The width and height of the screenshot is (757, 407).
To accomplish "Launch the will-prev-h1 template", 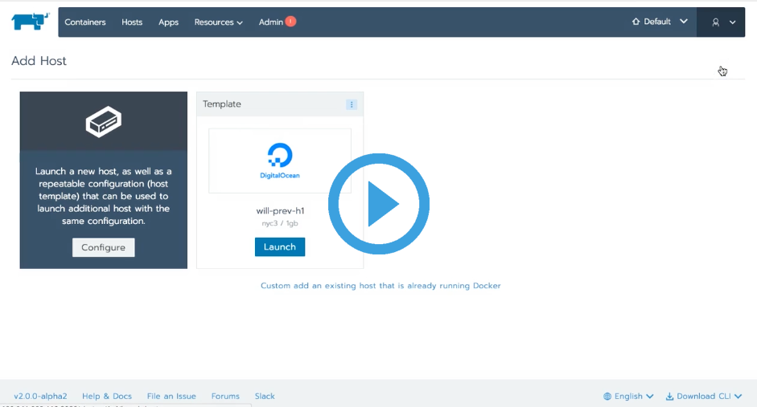I will coord(280,246).
